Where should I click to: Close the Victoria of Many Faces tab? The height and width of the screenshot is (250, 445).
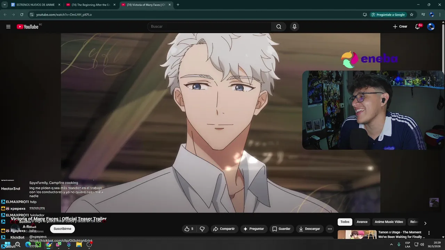click(170, 5)
